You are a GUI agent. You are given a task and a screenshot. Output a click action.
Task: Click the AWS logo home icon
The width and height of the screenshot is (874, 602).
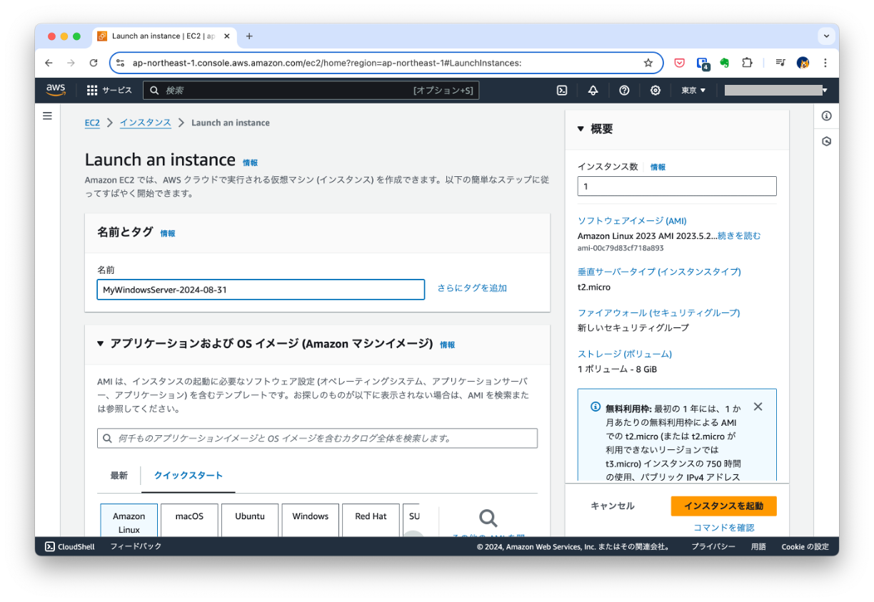coord(56,90)
